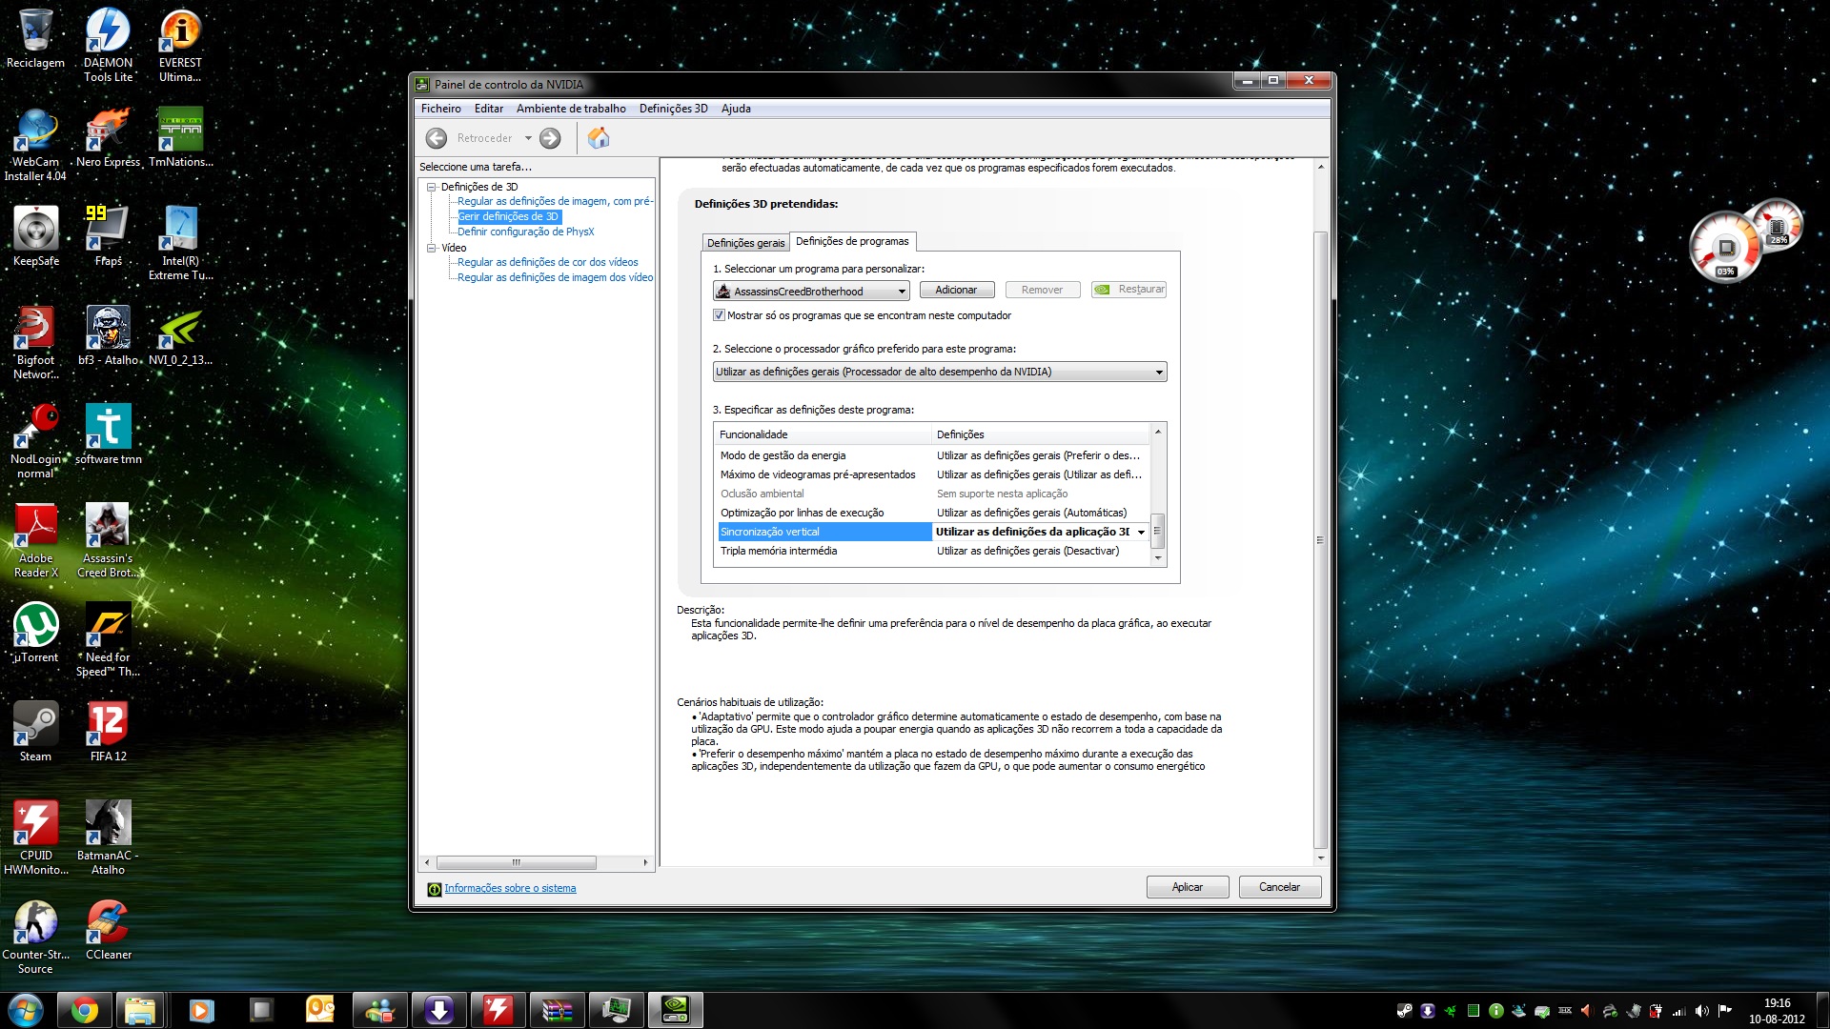The height and width of the screenshot is (1029, 1830).
Task: Switch to the Definições gerais tab
Action: pyautogui.click(x=745, y=243)
